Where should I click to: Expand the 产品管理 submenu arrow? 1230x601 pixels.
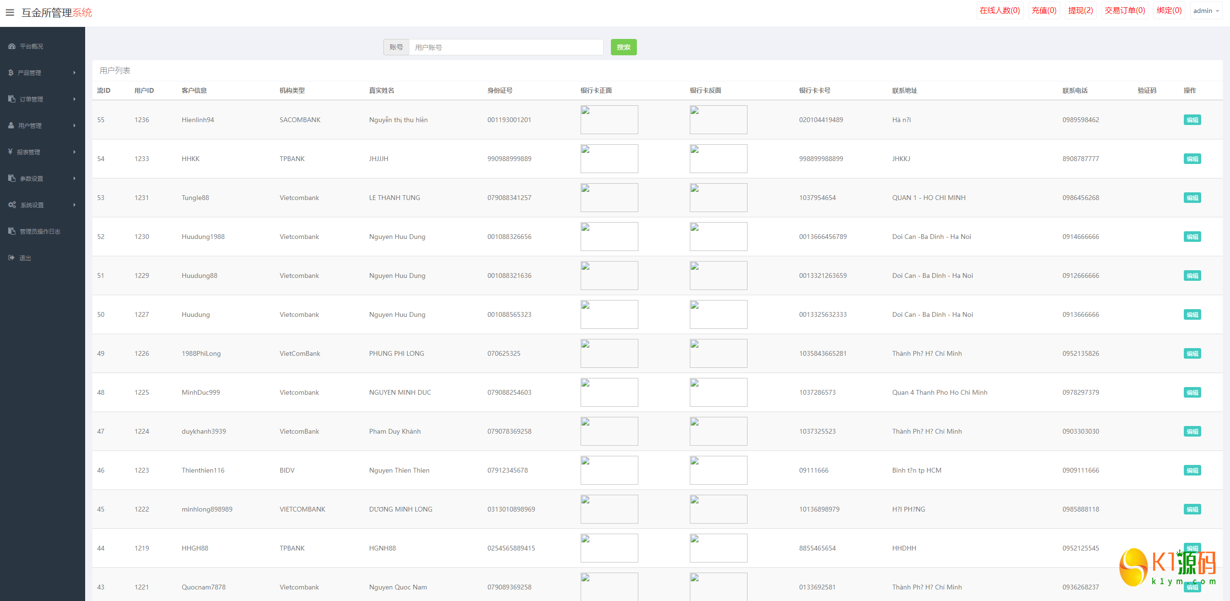[x=75, y=73]
